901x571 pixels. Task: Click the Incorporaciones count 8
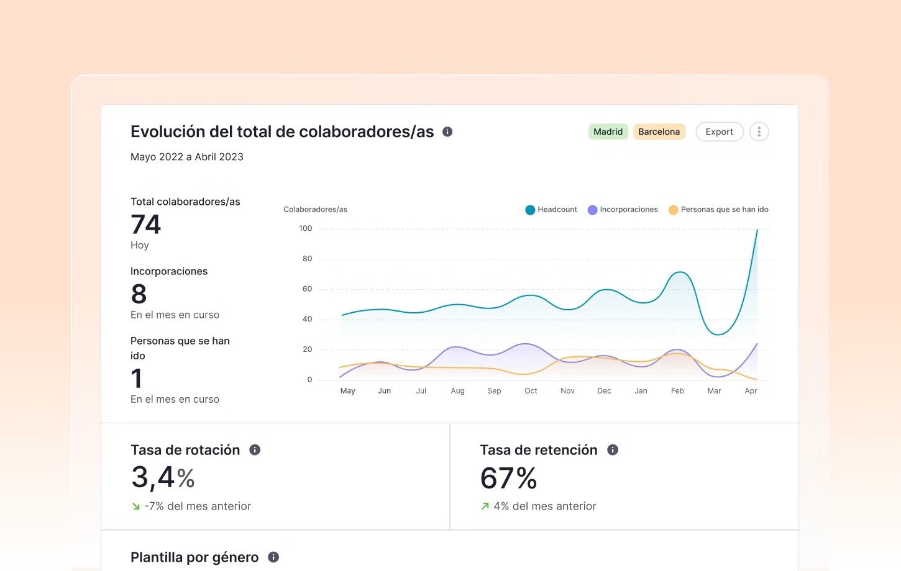[139, 294]
